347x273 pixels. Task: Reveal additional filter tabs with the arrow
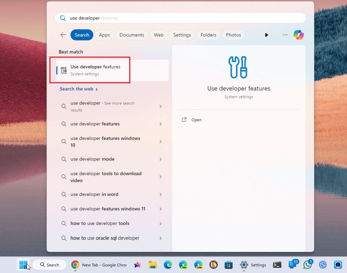[x=266, y=35]
